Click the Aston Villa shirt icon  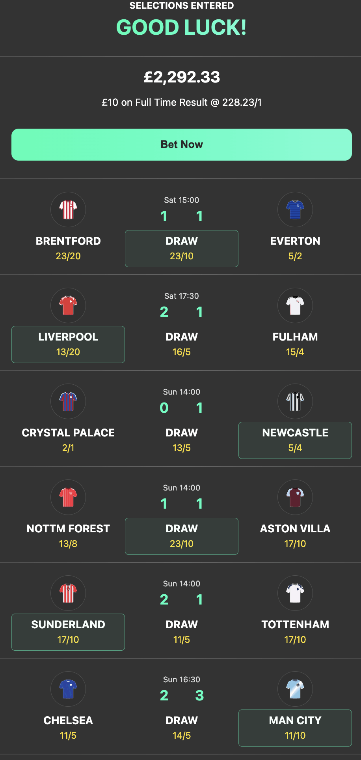tap(295, 497)
